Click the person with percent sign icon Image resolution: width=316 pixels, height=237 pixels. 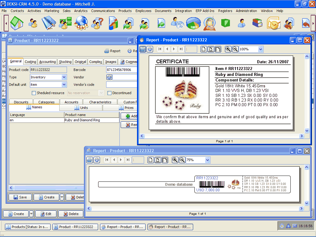pos(177,23)
